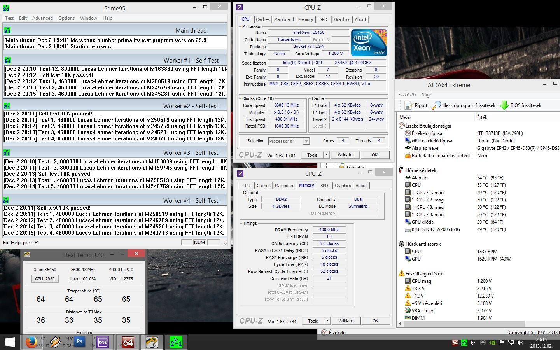
Task: Click Riport toolbar button text
Action: [x=421, y=105]
